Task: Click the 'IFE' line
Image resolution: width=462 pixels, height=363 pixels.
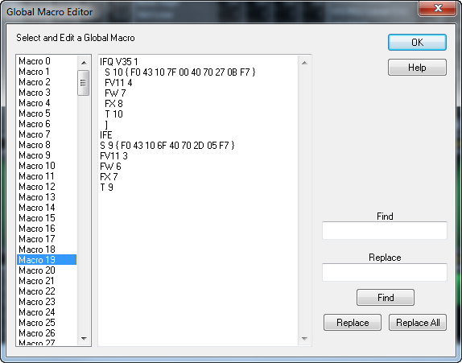Action: (x=106, y=135)
